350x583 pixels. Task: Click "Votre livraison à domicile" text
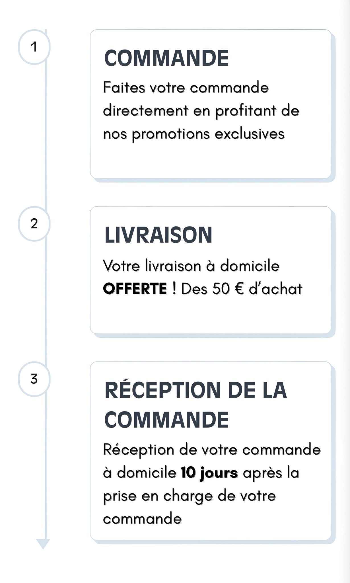(x=191, y=266)
